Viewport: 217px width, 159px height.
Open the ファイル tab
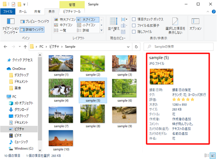(x=8, y=11)
